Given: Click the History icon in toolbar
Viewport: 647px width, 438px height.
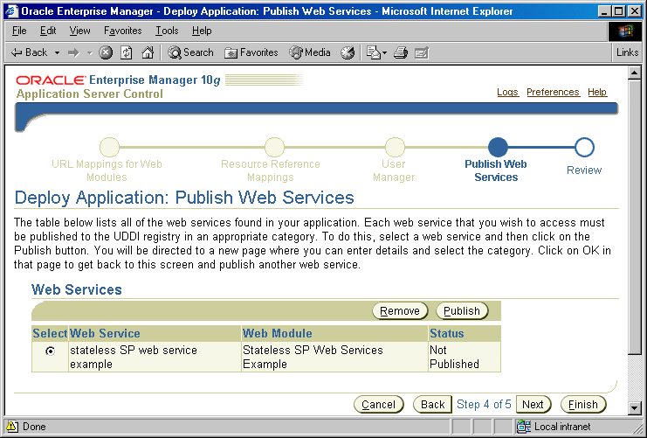Looking at the screenshot, I should coord(348,52).
